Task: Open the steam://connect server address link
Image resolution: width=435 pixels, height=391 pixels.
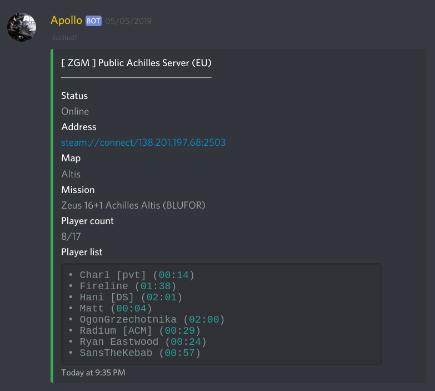Action: tap(143, 143)
